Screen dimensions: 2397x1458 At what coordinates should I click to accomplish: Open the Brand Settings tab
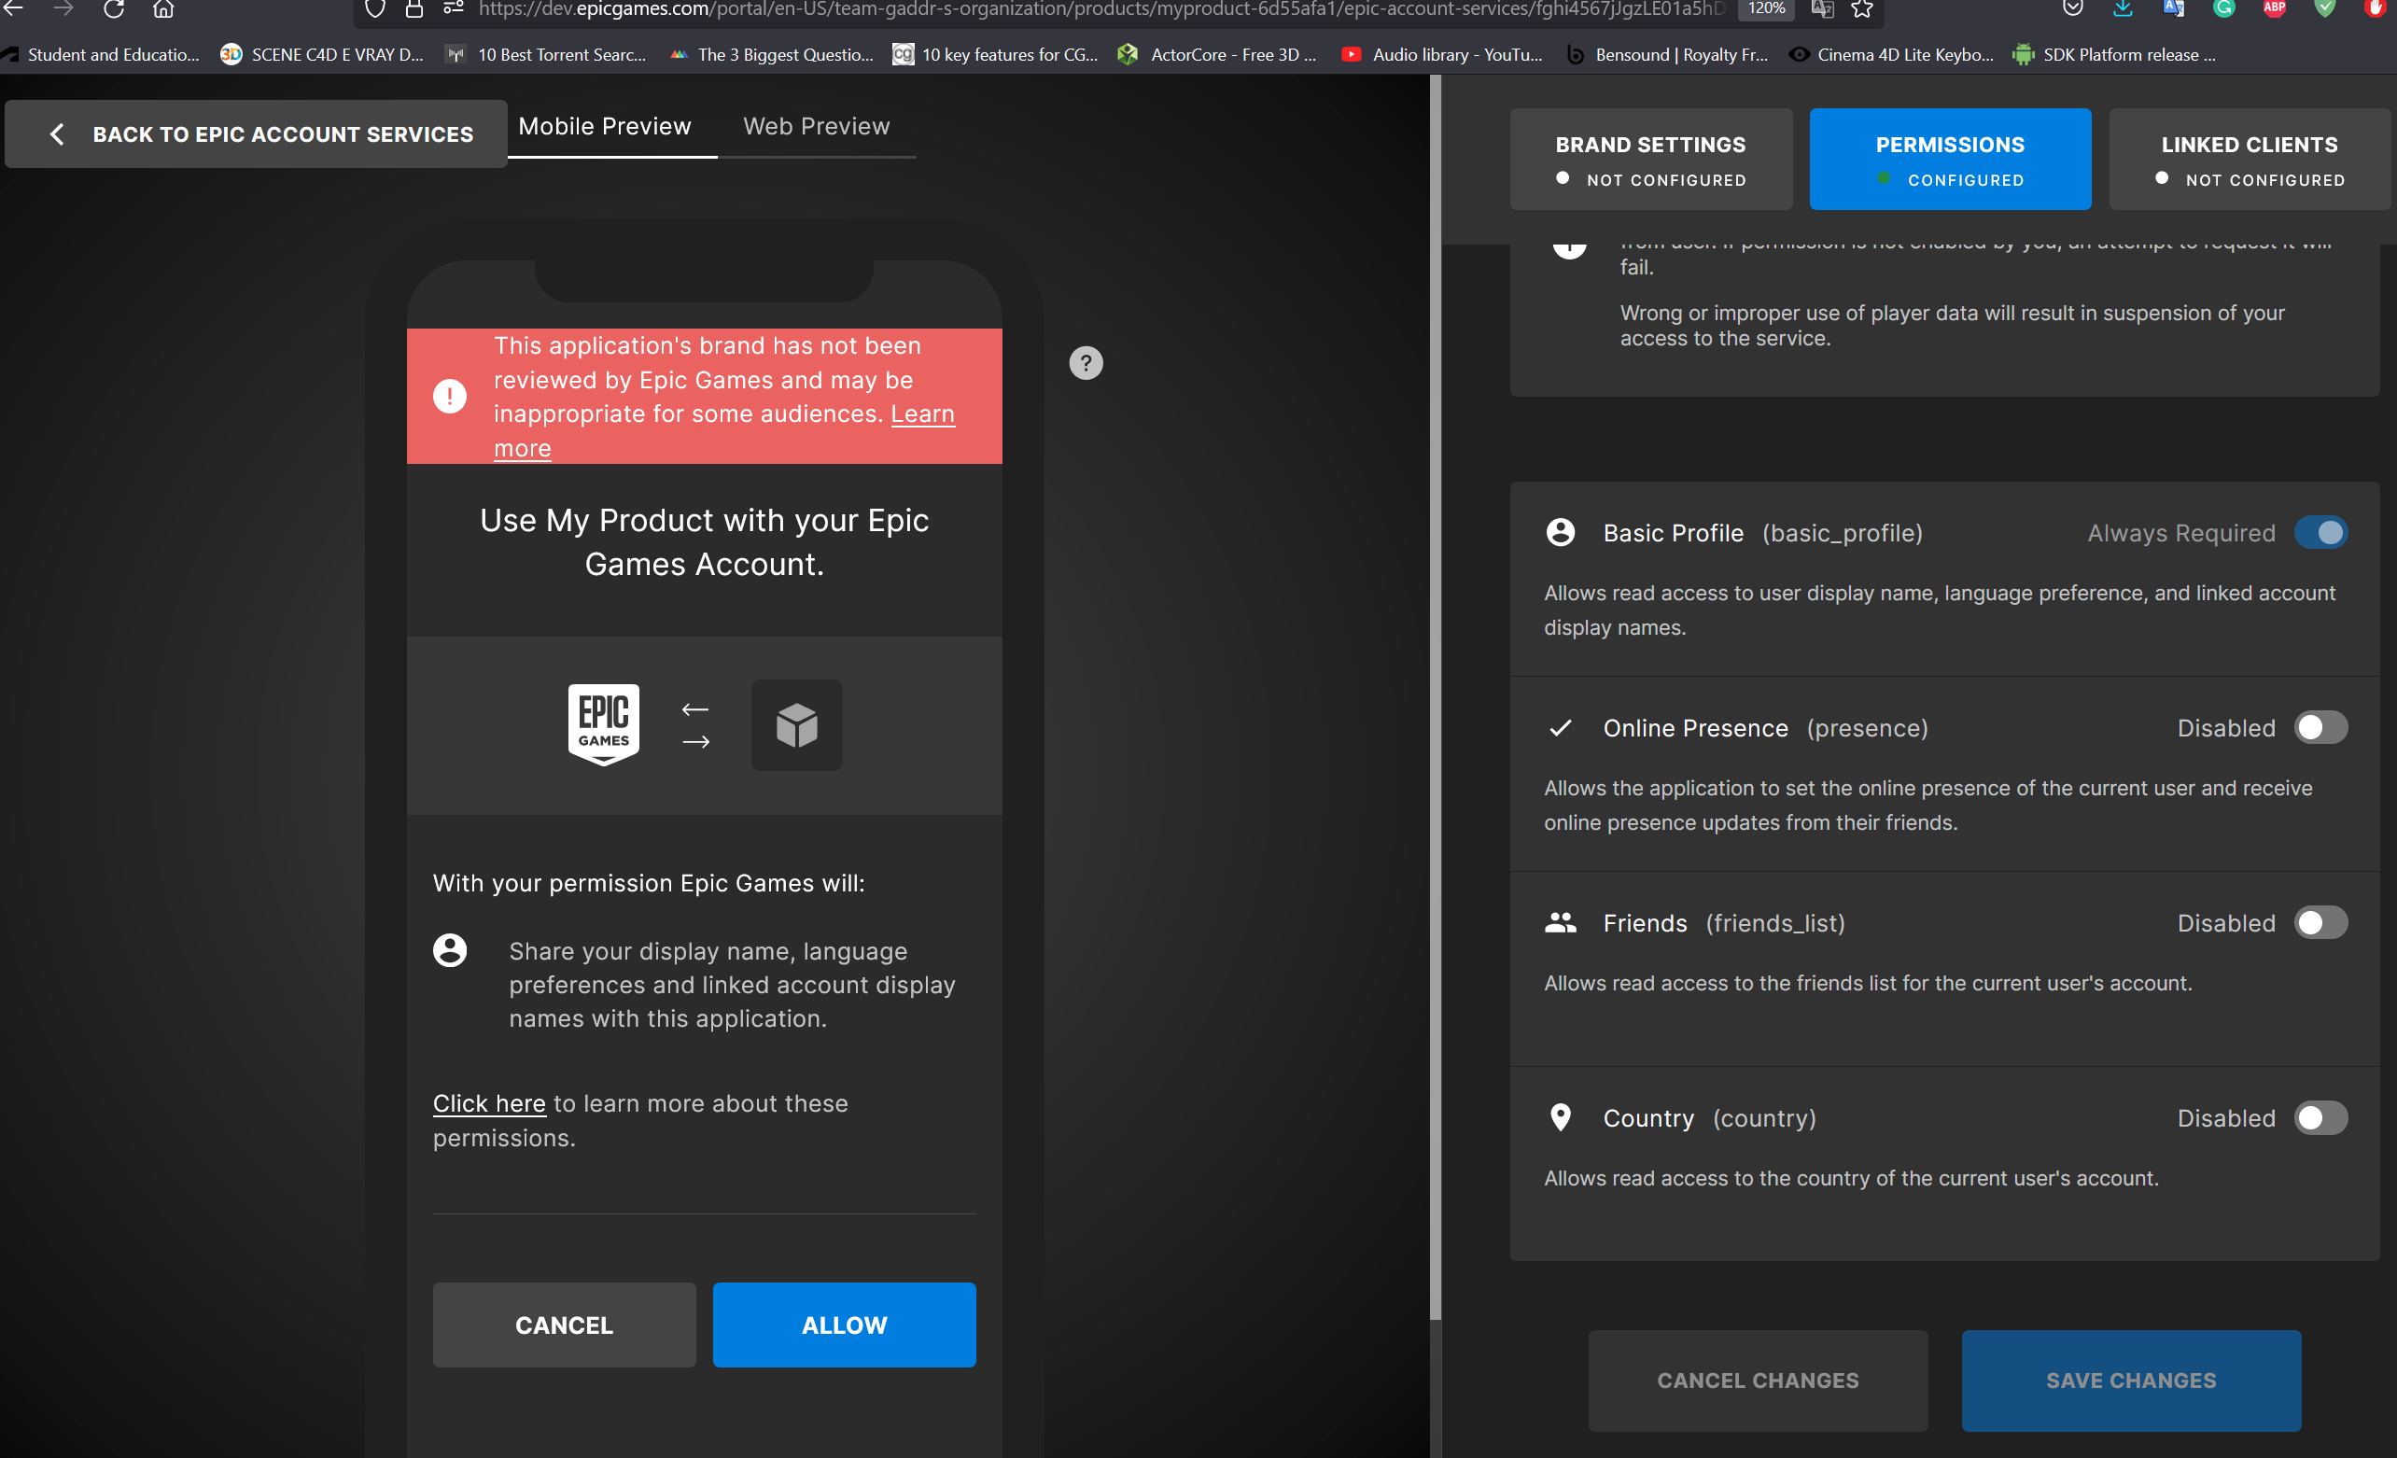click(x=1650, y=160)
